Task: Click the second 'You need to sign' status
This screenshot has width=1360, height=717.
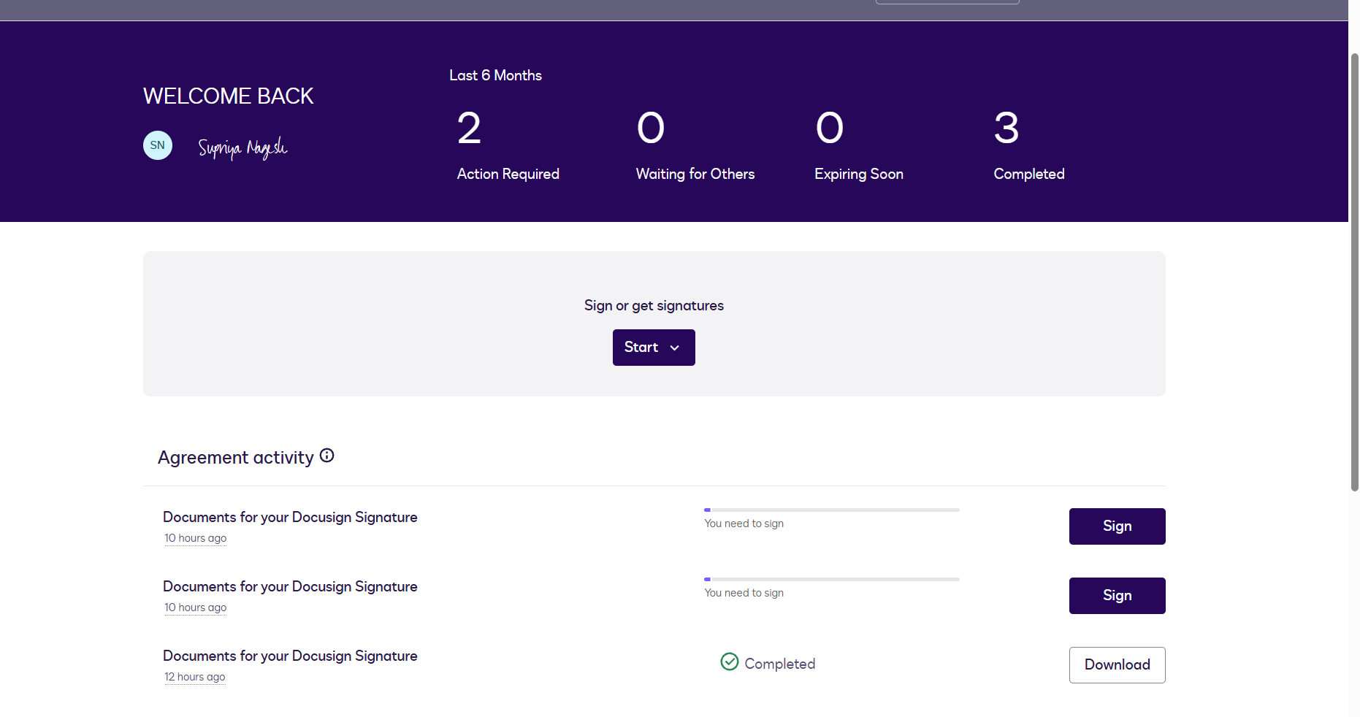Action: pos(744,593)
